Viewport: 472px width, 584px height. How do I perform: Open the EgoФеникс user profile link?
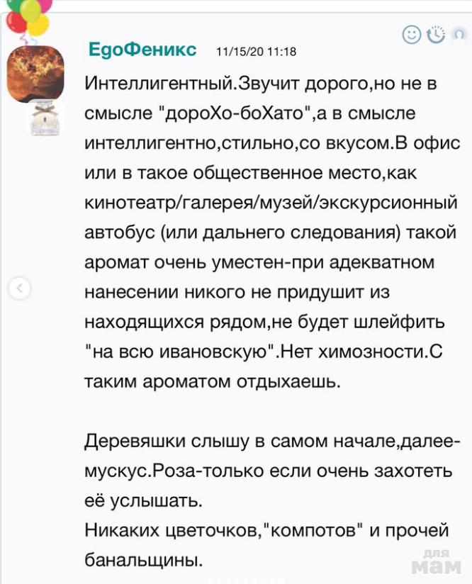tap(143, 50)
